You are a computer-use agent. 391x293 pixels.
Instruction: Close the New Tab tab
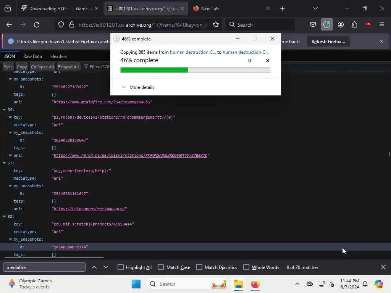(x=268, y=8)
